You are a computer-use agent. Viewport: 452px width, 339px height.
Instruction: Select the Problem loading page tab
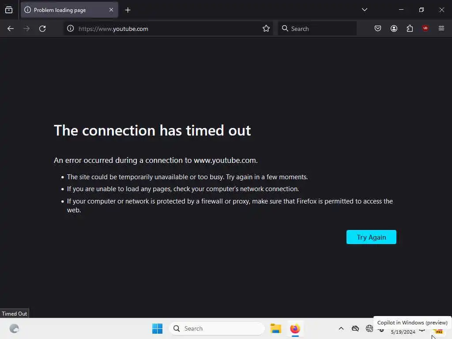69,10
